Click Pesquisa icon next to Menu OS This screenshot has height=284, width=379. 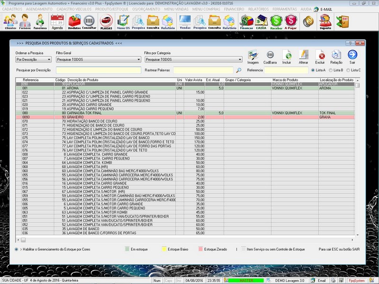click(138, 22)
